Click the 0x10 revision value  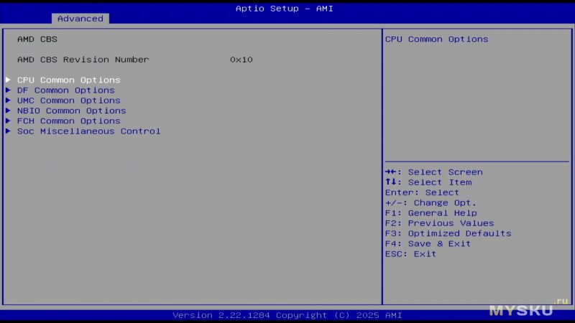pyautogui.click(x=241, y=60)
